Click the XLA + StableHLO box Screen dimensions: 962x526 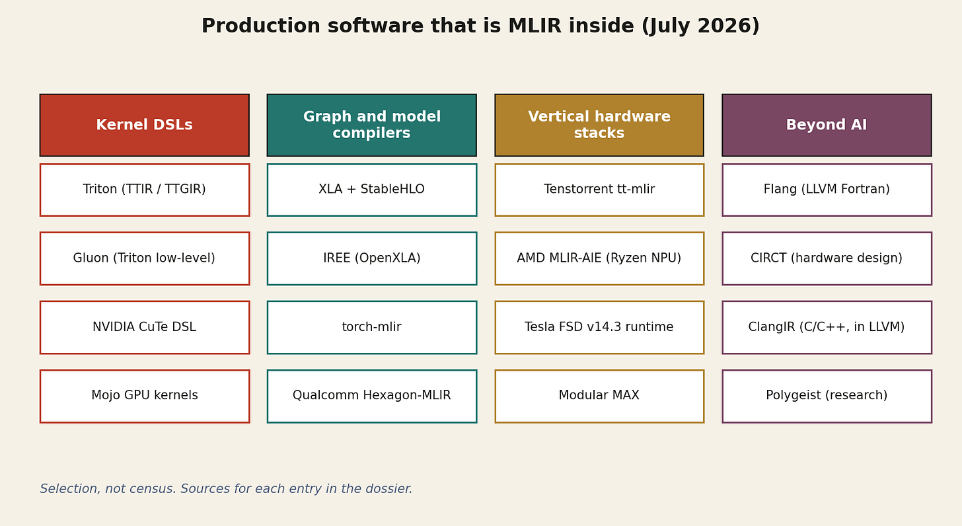tap(372, 190)
